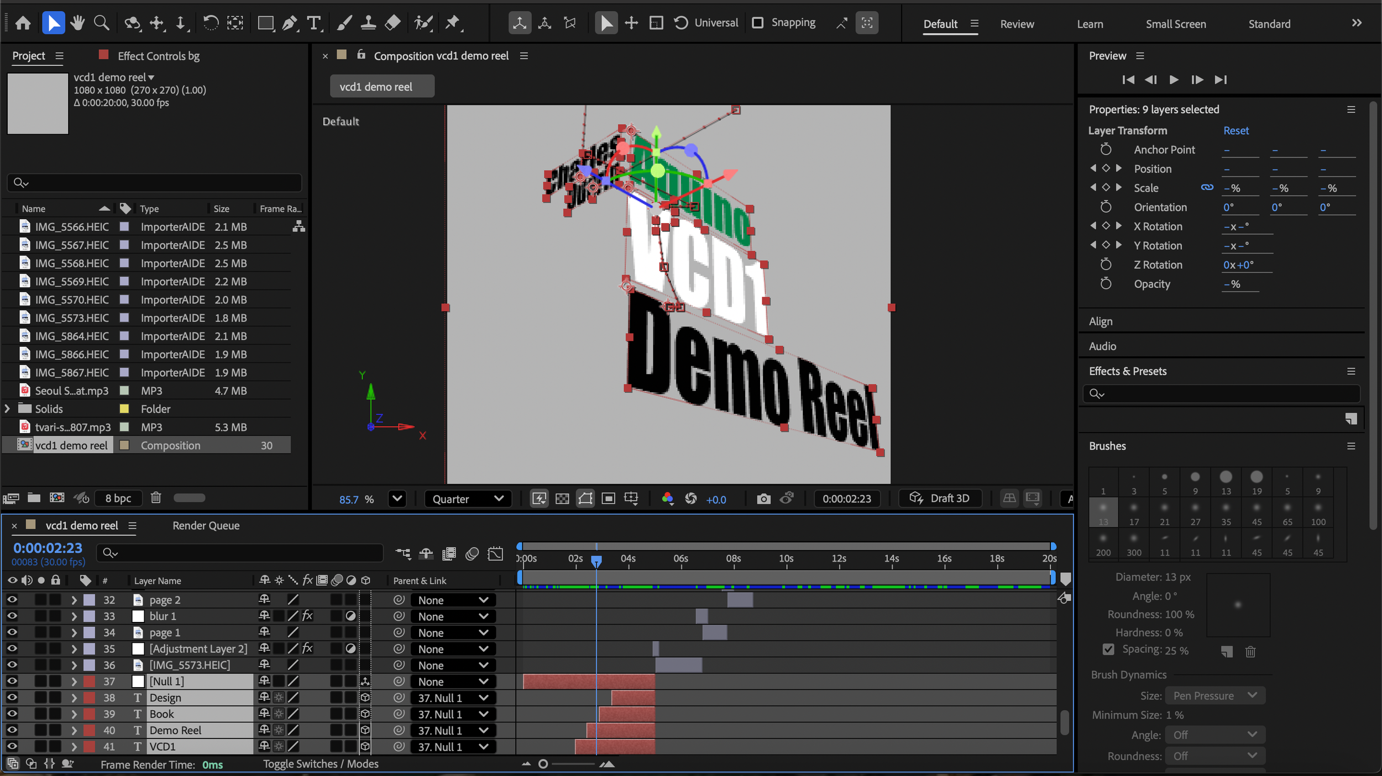Toggle transparency grid in viewer

click(562, 499)
